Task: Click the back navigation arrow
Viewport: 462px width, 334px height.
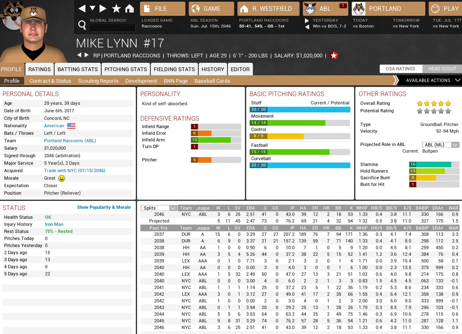Action: pos(82,9)
